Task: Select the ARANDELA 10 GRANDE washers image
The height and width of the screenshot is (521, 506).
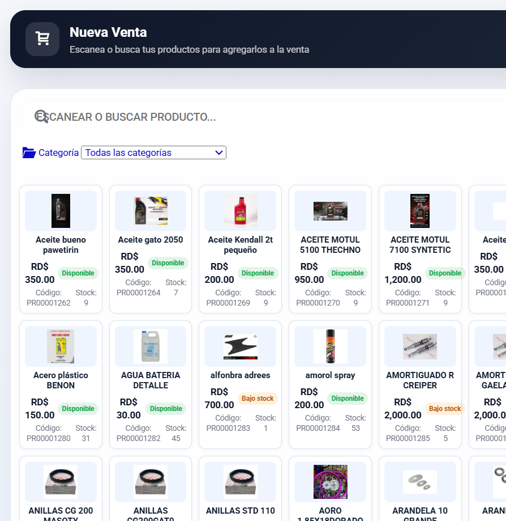Action: coord(420,482)
